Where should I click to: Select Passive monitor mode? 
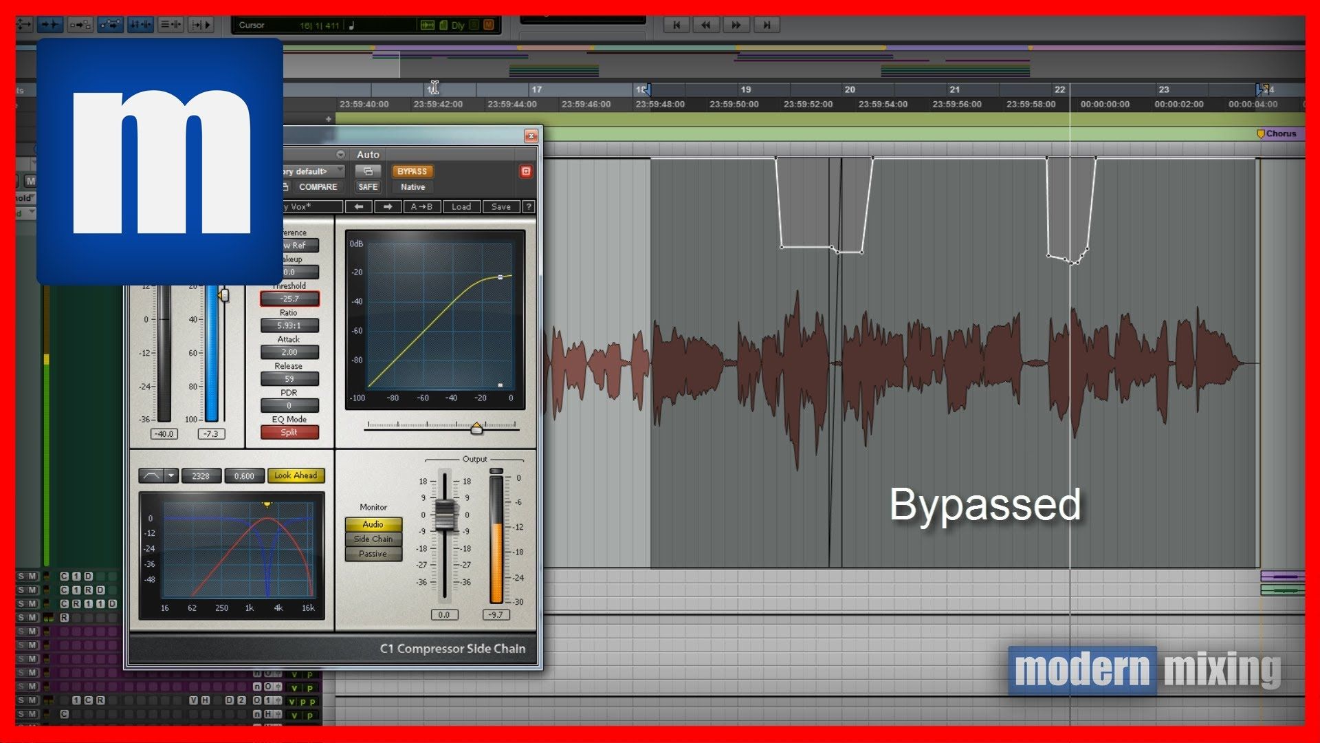(373, 554)
